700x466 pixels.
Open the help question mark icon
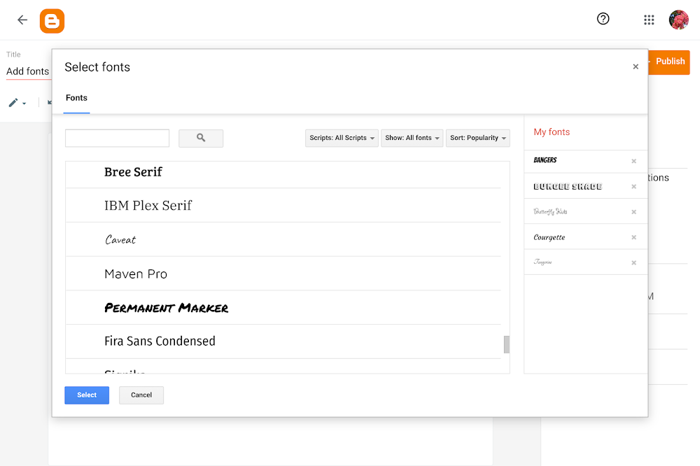click(603, 19)
